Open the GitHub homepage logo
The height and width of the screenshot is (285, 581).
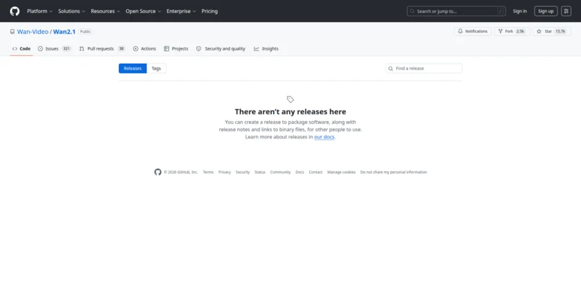[15, 11]
